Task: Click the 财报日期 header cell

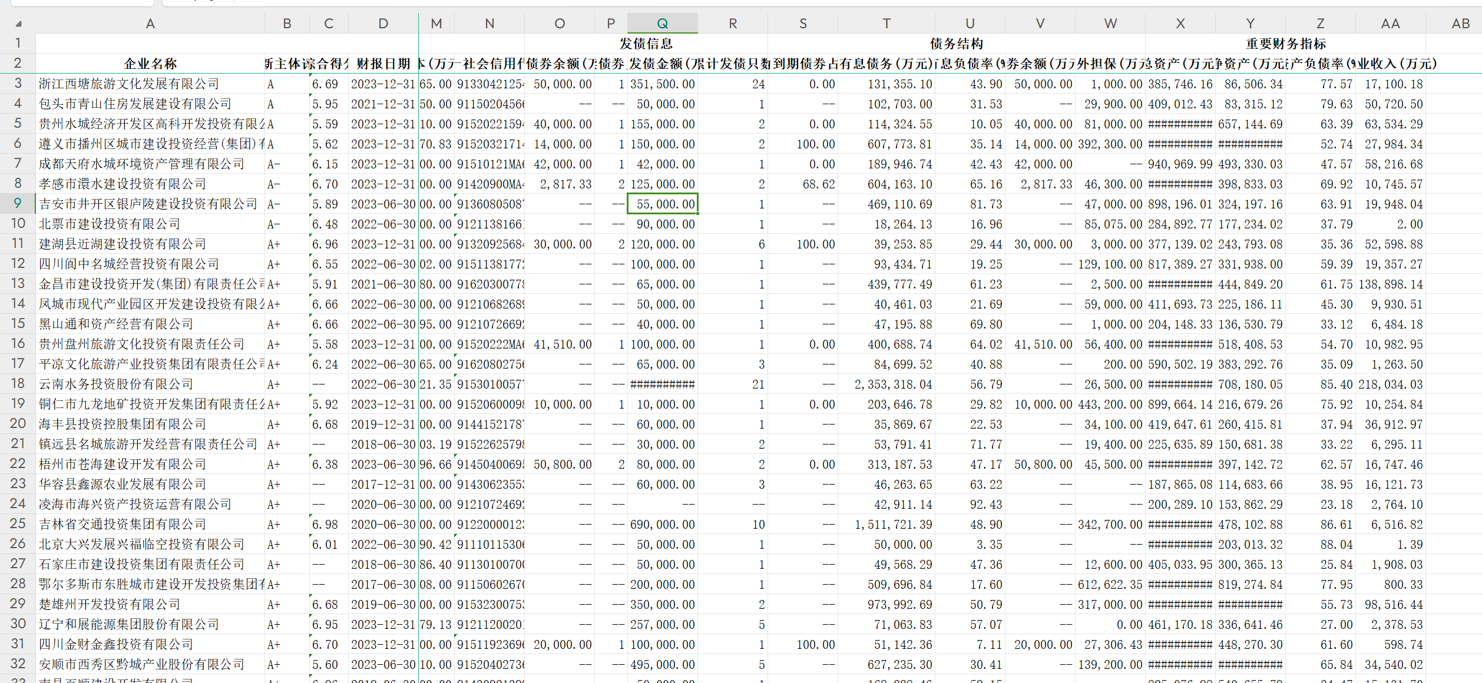Action: tap(383, 64)
